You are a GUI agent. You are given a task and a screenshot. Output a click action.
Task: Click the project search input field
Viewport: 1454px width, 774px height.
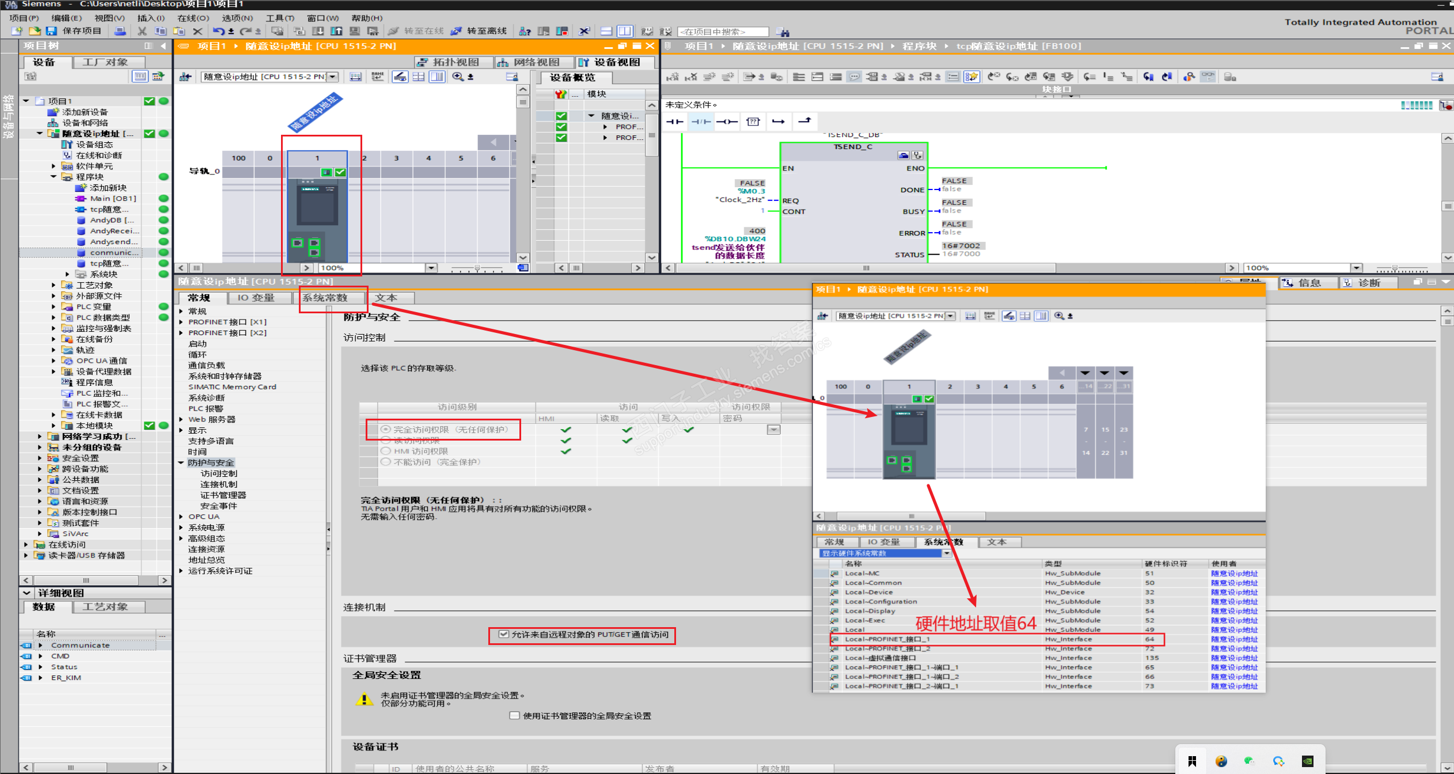tap(723, 32)
